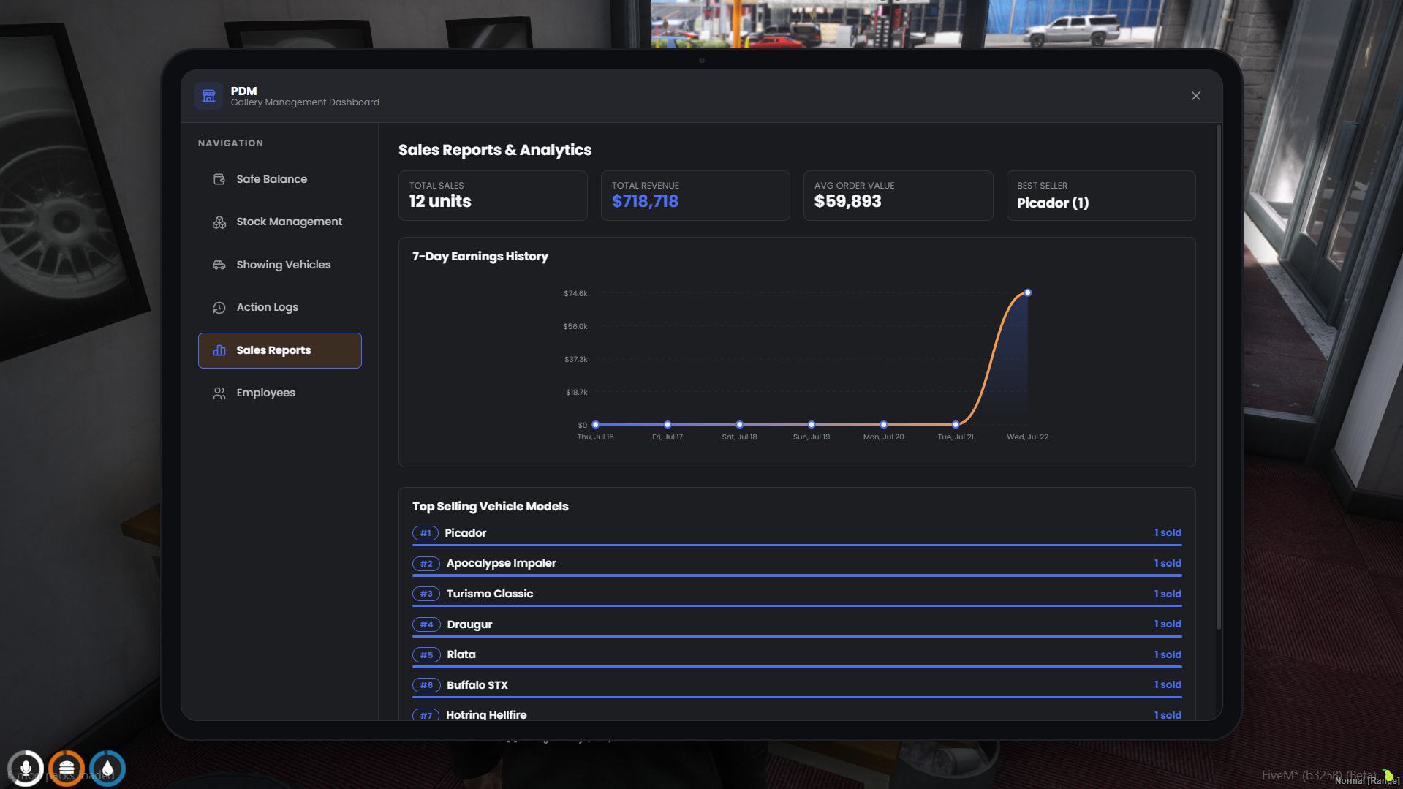
Task: Open the Employees navigation item
Action: coord(279,393)
